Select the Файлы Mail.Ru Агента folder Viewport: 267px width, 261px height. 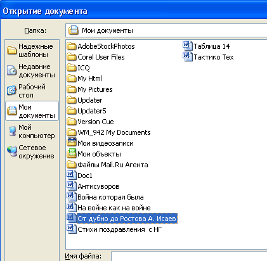pos(107,165)
